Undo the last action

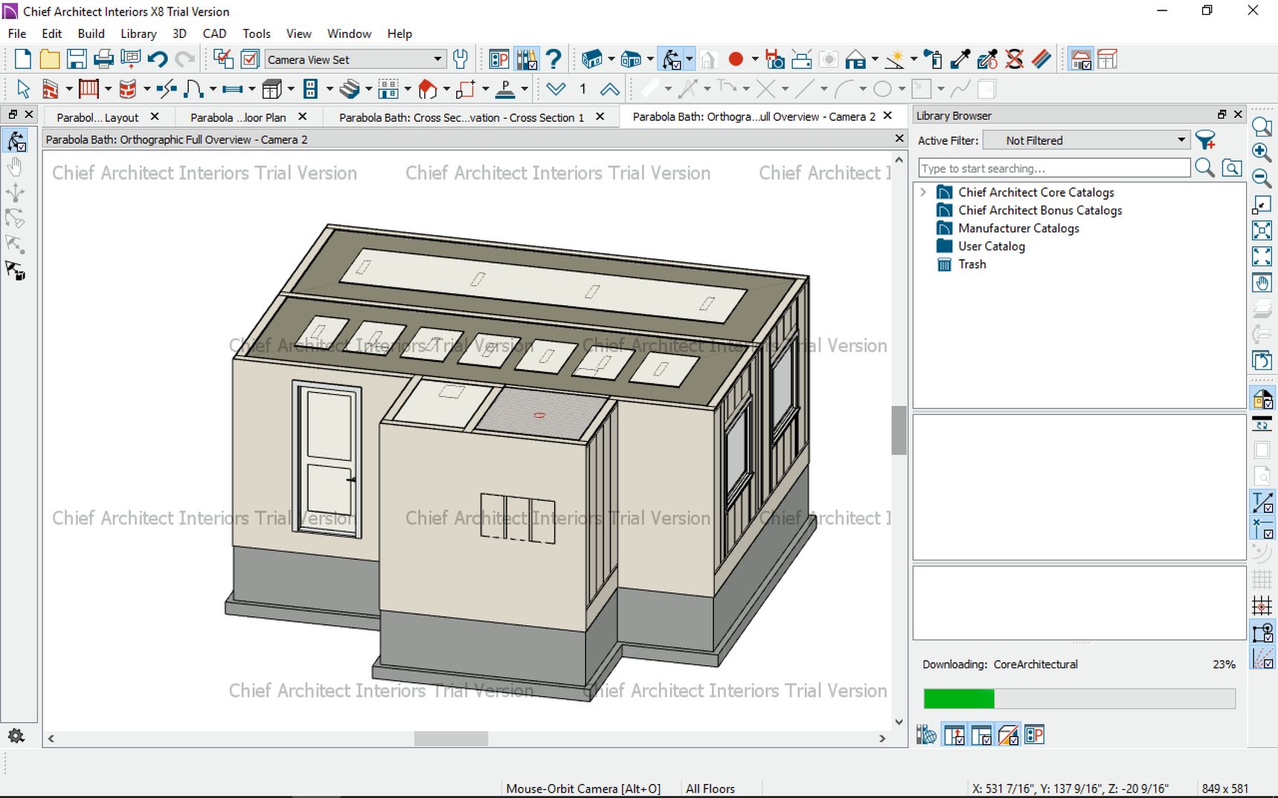click(x=158, y=59)
